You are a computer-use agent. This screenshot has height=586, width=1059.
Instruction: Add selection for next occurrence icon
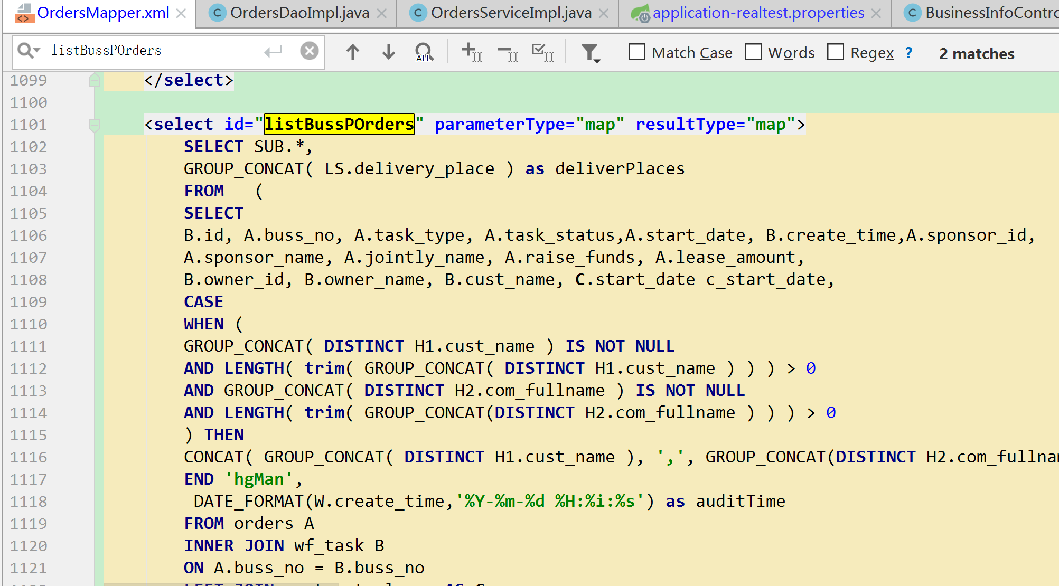click(471, 52)
